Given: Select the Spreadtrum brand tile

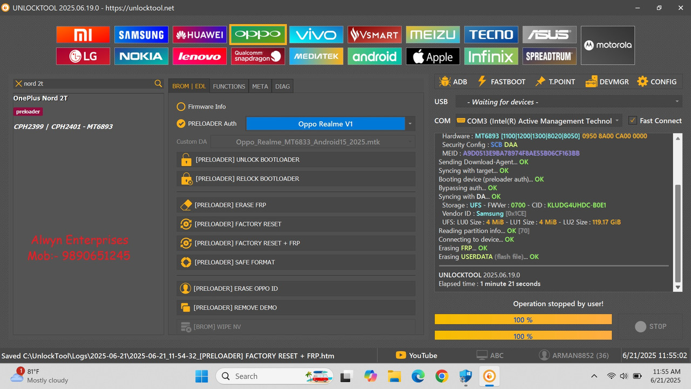Looking at the screenshot, I should (550, 56).
